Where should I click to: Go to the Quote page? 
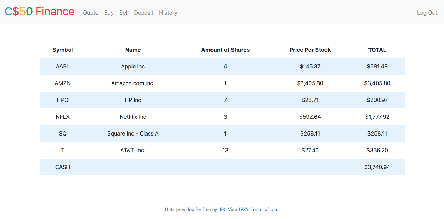[x=91, y=13]
